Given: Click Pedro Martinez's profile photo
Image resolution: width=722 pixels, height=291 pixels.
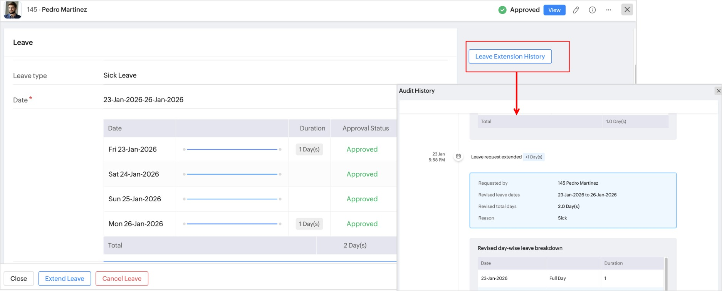Looking at the screenshot, I should [12, 10].
